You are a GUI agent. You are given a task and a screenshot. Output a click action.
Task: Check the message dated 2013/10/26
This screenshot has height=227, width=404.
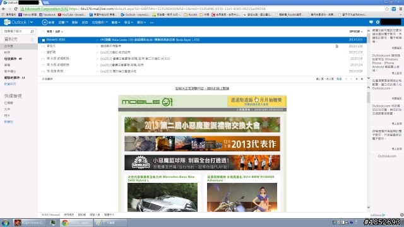pos(44,71)
